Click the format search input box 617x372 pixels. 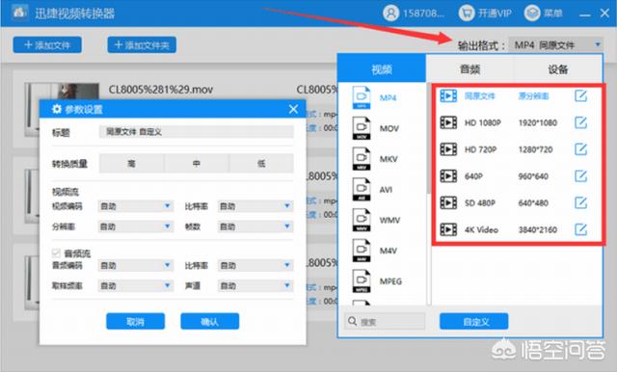385,321
